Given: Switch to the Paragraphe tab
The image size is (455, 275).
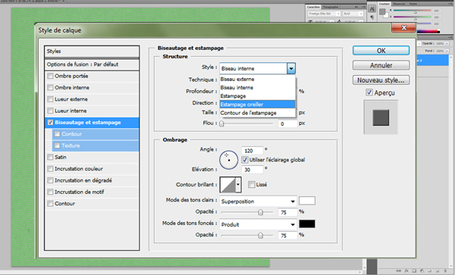Looking at the screenshot, I should 331,7.
